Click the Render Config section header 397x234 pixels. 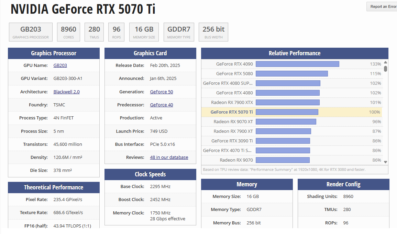[x=344, y=185]
